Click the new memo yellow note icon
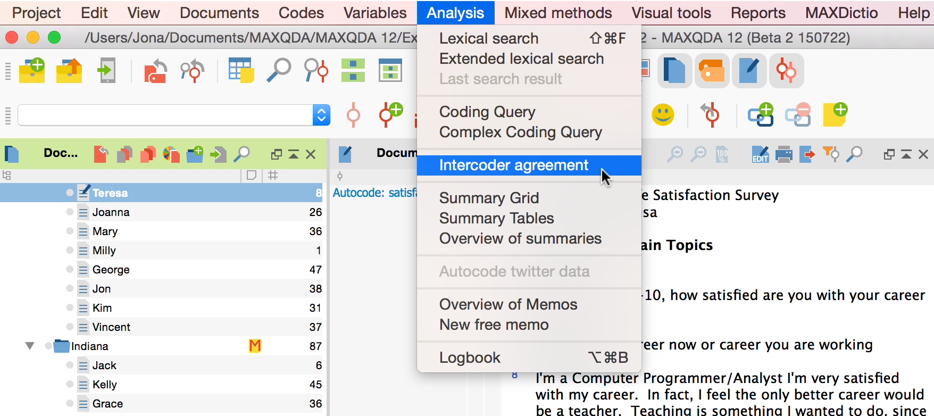This screenshot has width=934, height=416. tap(835, 115)
